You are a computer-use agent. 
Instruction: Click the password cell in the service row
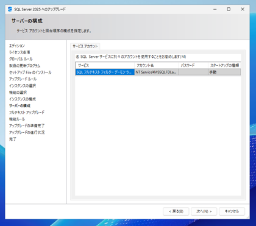coord(193,72)
